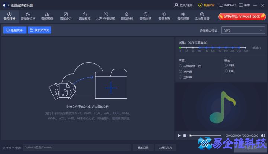
Task: Select the 音频合并 merge tab
Action: coord(66,16)
